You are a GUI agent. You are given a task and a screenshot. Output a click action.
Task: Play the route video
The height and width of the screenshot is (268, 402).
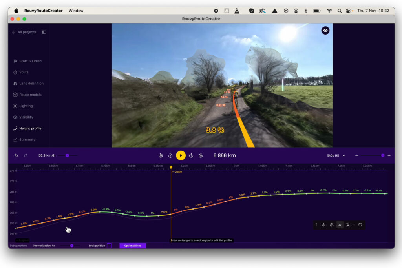(x=181, y=155)
